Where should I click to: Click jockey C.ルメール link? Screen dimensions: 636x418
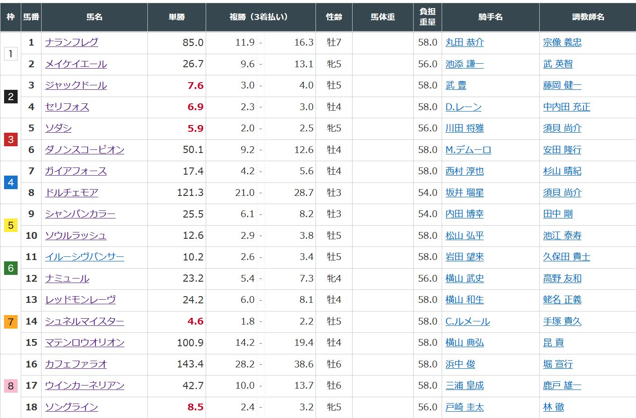point(467,321)
